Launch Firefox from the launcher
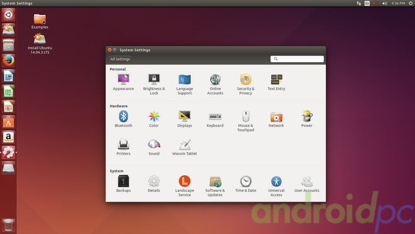 8,60
